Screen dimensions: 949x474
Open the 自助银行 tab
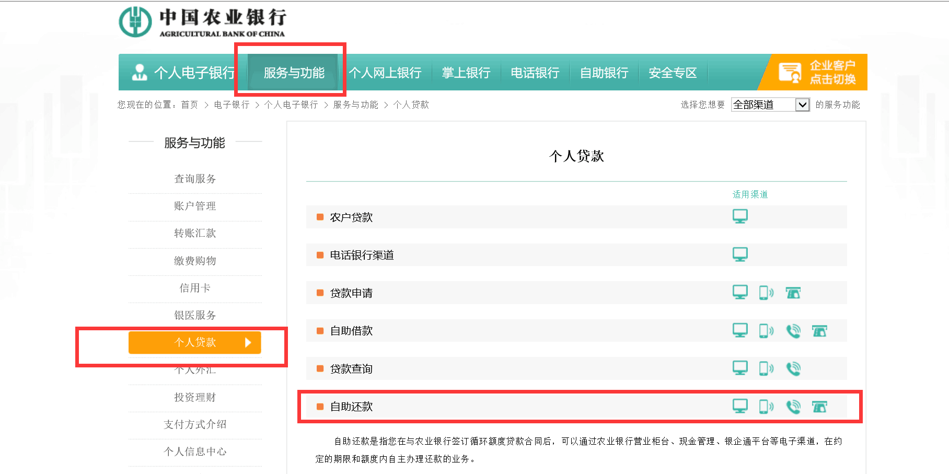click(604, 73)
